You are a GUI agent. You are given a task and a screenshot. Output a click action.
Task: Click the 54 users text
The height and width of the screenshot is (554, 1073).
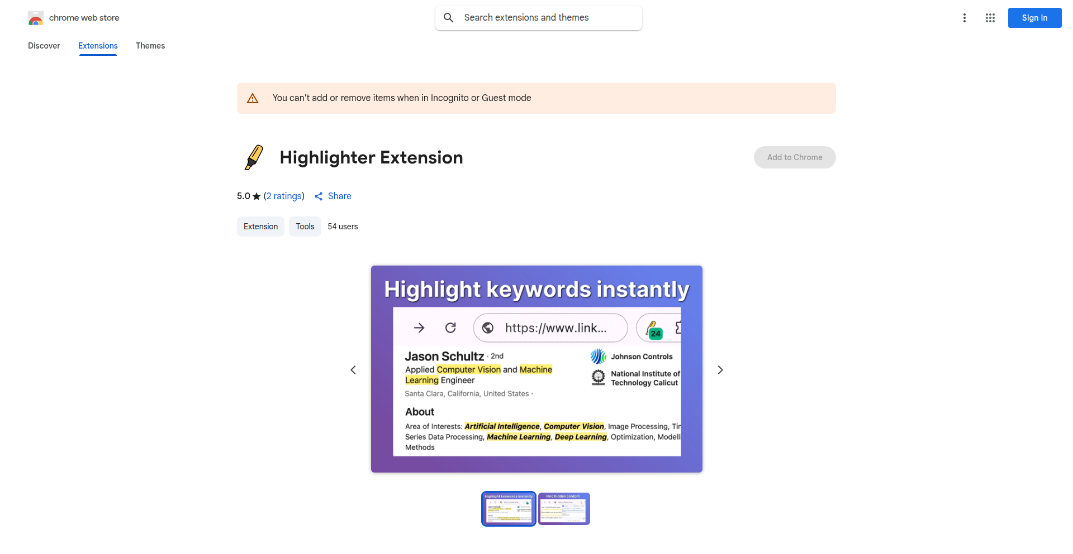343,227
